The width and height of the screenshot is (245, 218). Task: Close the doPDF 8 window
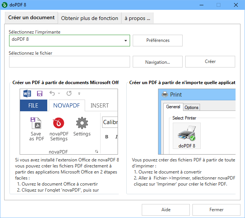pos(236,5)
